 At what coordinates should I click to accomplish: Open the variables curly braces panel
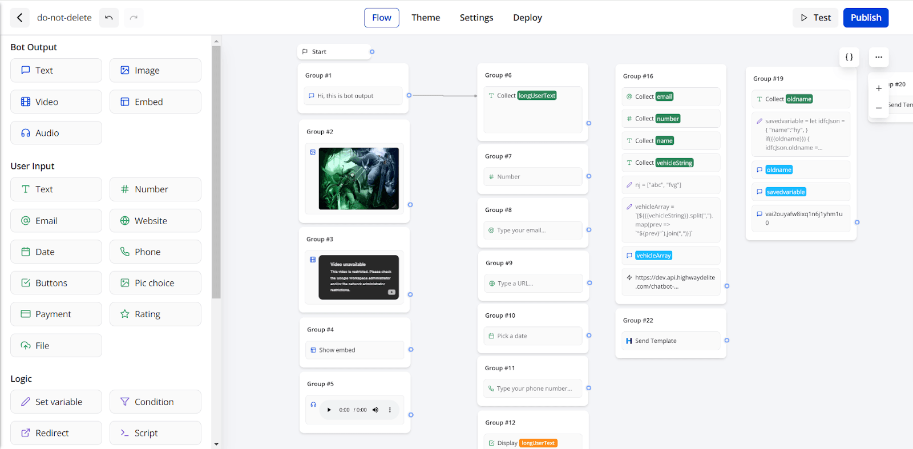coord(849,57)
